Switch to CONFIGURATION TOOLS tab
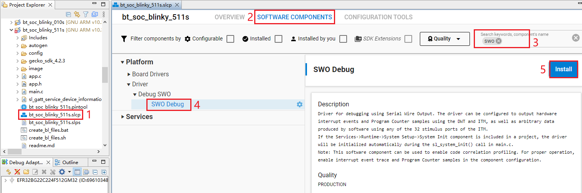This screenshot has height=193, width=582. [x=378, y=17]
